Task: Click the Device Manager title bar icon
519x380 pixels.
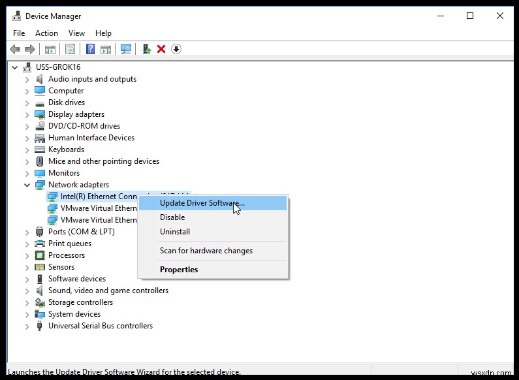Action: (16, 16)
